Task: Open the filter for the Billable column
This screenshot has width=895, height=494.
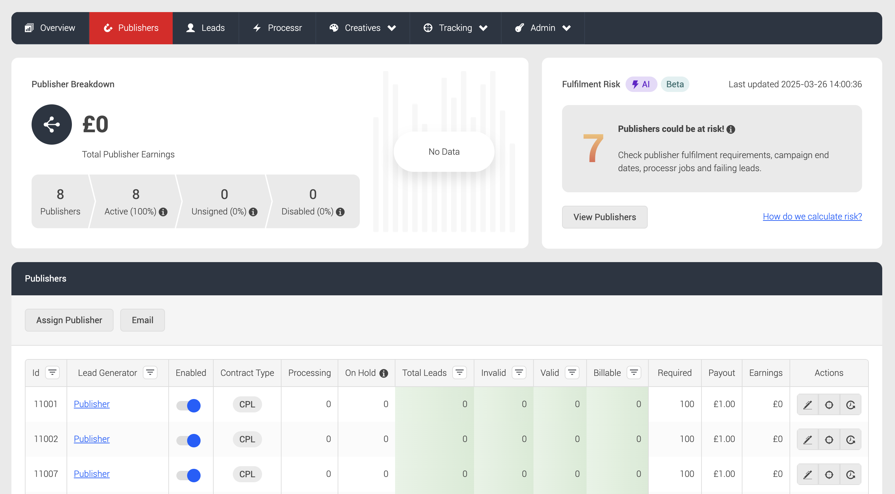Action: [634, 373]
